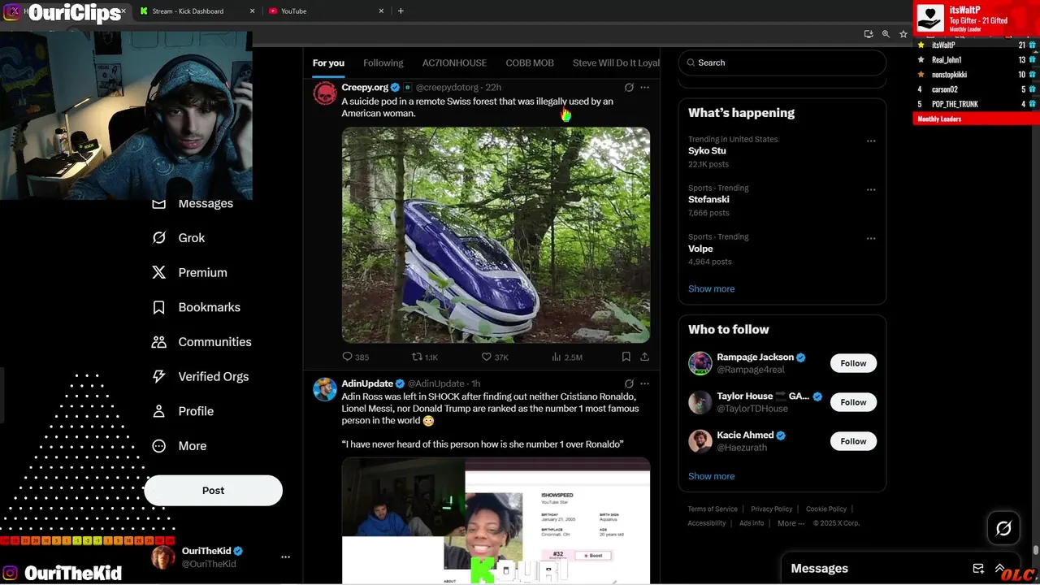Expand the footer More link
Viewport: 1040px width, 585px height.
click(791, 523)
